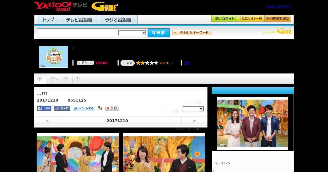Open the テレビ番組表 tab
Viewport: 328px width, 172px height.
click(79, 20)
